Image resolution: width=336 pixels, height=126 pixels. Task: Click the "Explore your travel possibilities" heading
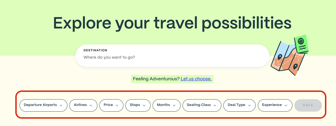tap(172, 23)
